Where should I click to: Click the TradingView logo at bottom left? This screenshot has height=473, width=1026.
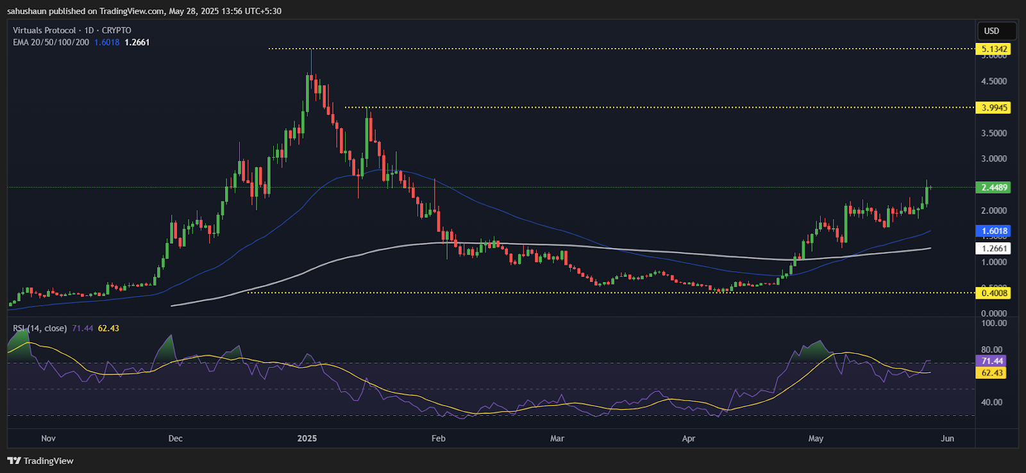click(40, 461)
